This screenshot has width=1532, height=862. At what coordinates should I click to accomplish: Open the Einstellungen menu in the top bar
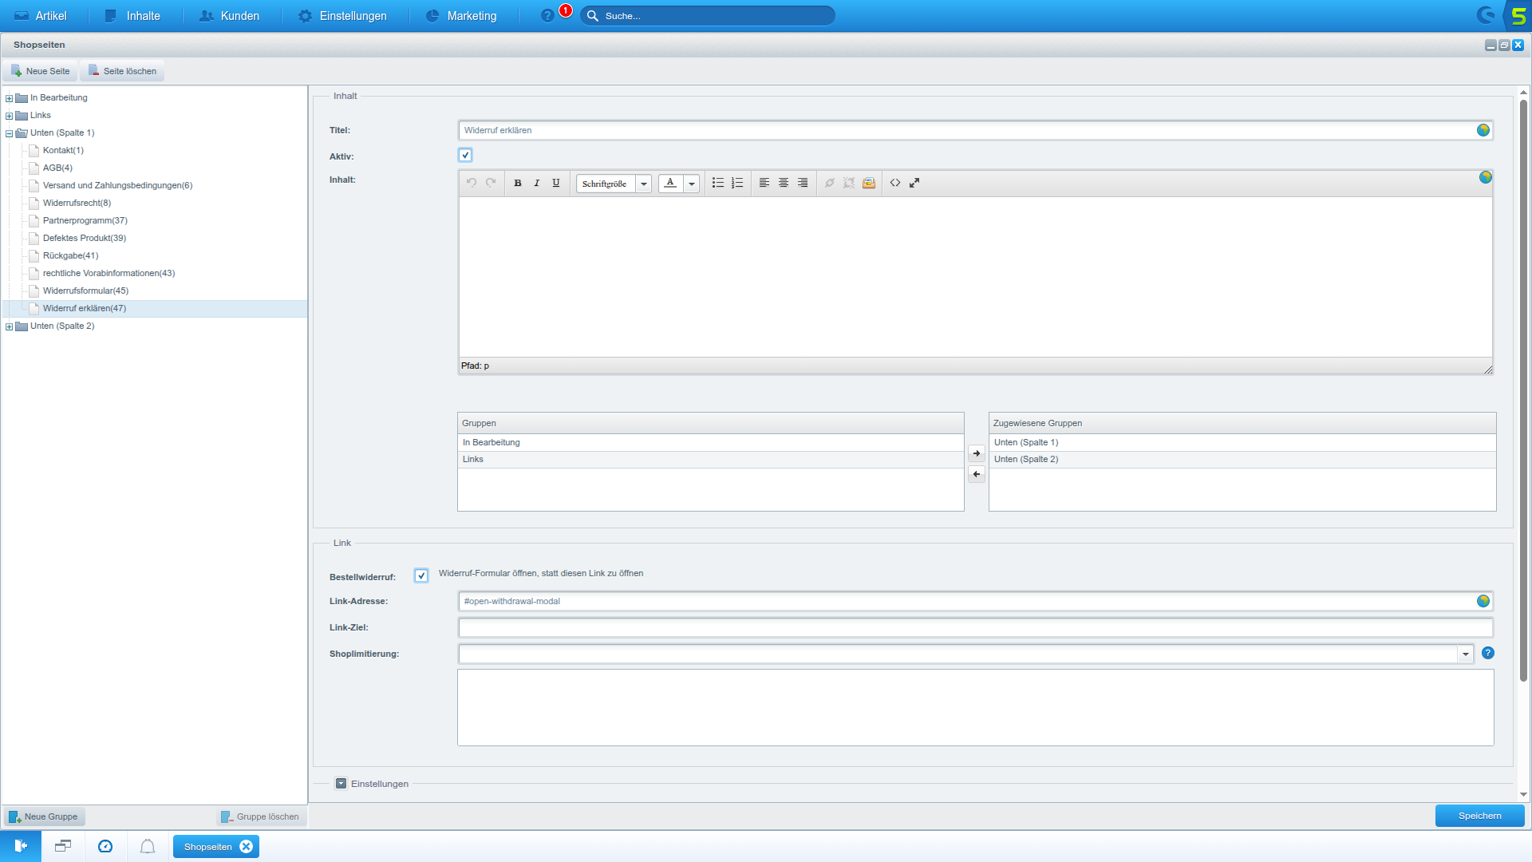point(342,16)
